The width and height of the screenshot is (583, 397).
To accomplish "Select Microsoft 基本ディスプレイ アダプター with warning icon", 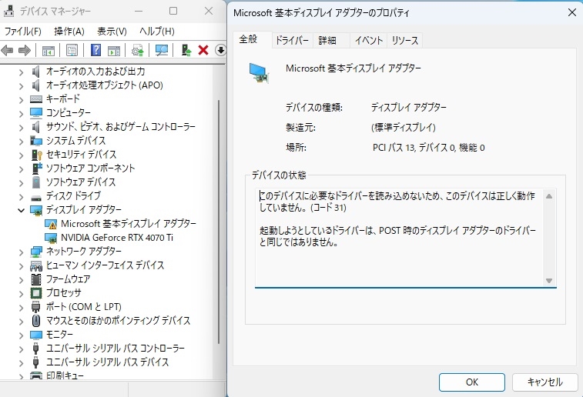I will click(x=129, y=224).
